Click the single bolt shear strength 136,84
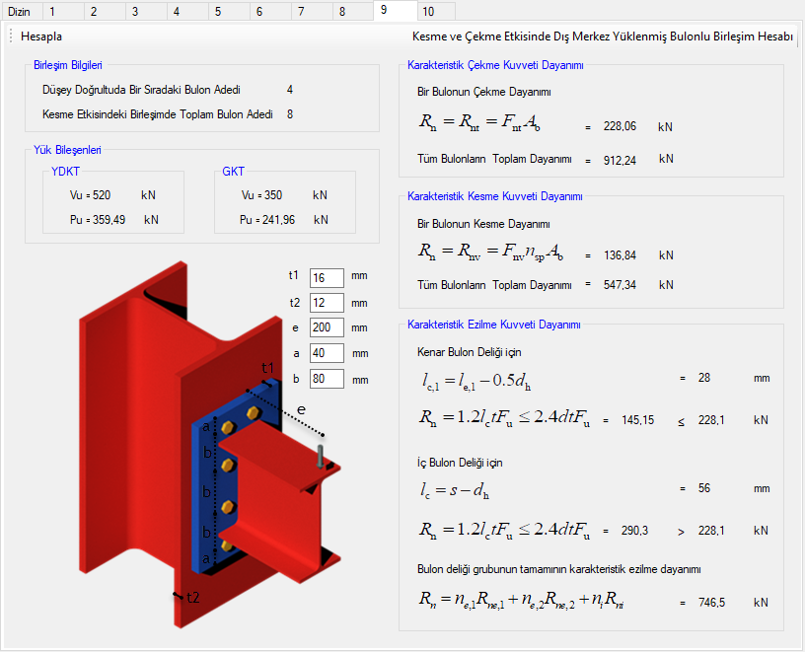 tap(620, 255)
